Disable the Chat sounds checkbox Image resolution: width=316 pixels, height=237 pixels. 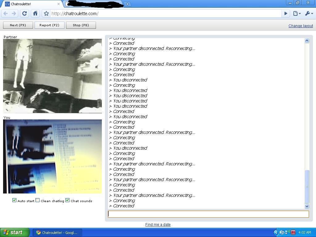click(68, 200)
